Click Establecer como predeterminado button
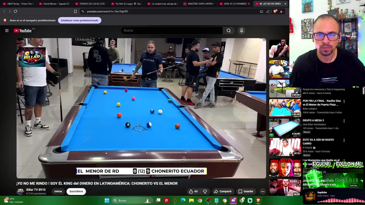 point(80,20)
